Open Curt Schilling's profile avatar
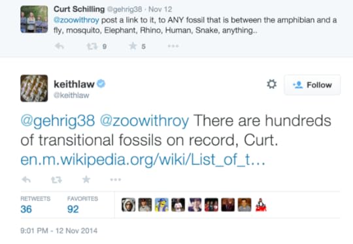Screen dimensions: 353x244 click(x=34, y=20)
